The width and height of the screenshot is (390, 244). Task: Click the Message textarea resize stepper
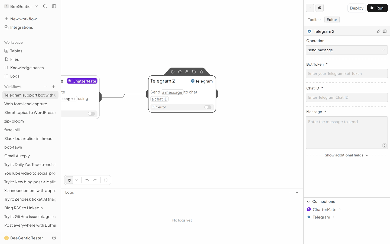click(384, 146)
